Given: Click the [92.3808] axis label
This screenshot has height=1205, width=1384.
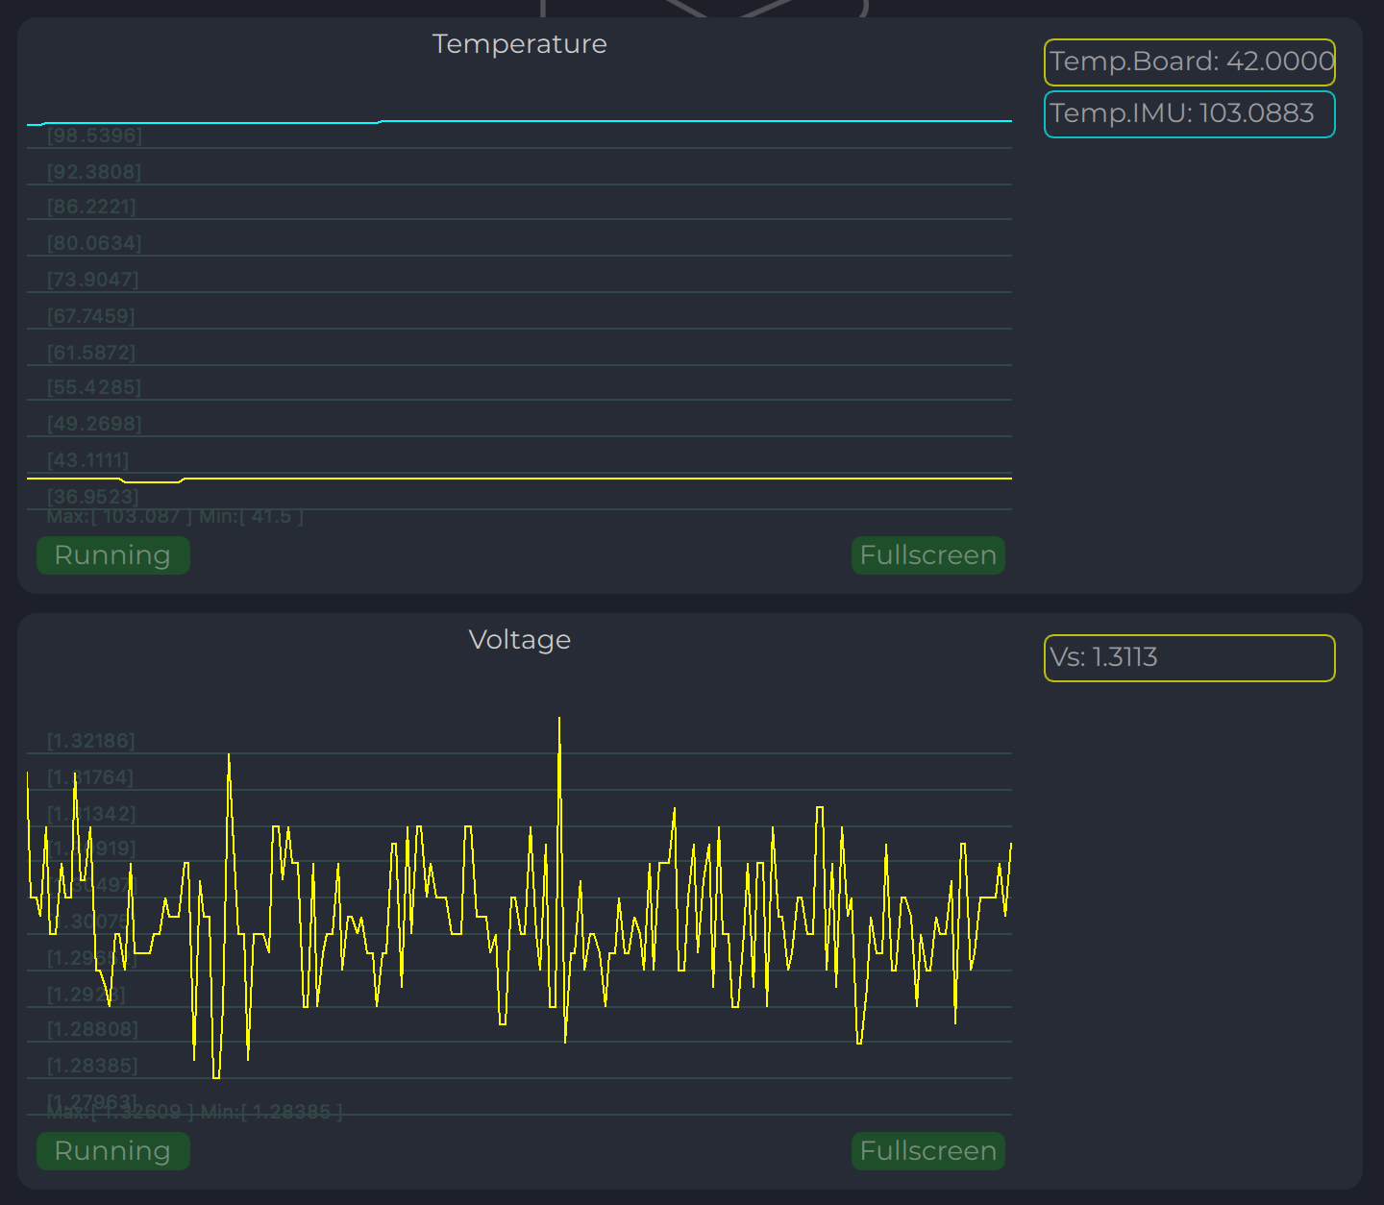Looking at the screenshot, I should click(x=94, y=172).
